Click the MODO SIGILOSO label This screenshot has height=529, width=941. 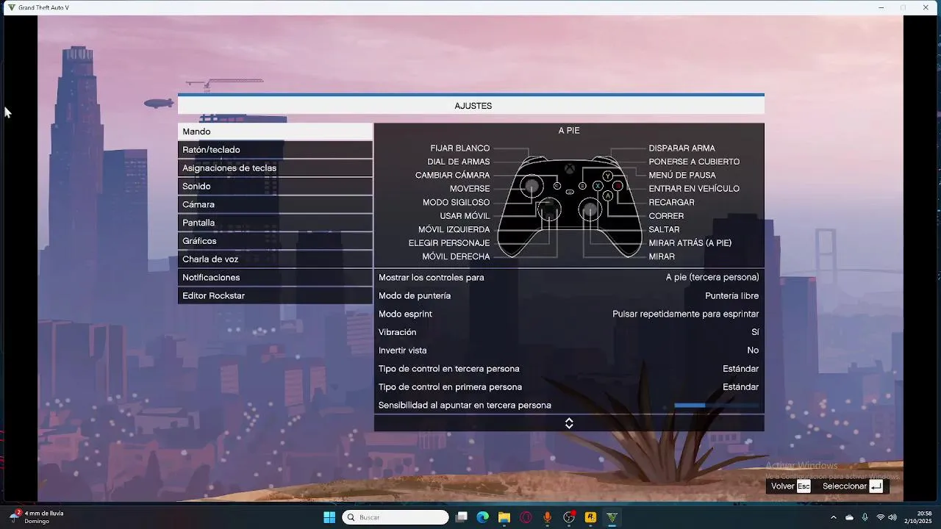(x=456, y=203)
